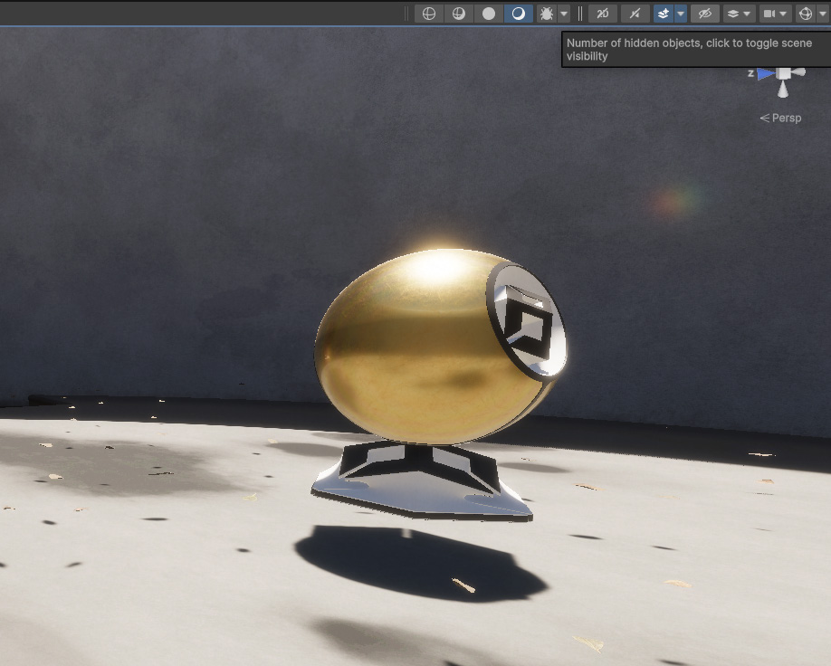The width and height of the screenshot is (831, 666).
Task: Toggle 2D view mode button
Action: point(603,14)
